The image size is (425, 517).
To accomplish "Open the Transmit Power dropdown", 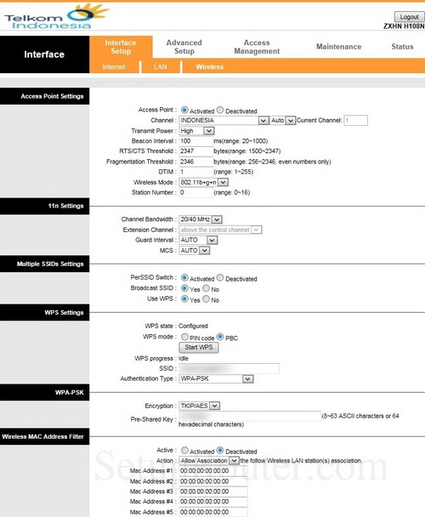I will (x=196, y=131).
